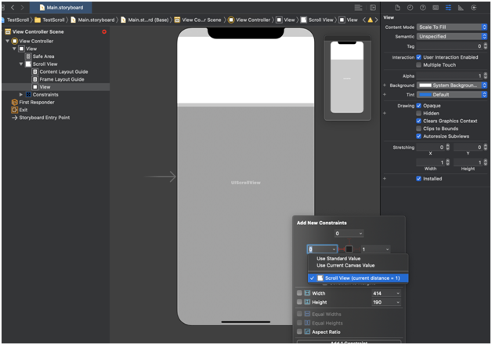Click the Tag stepper control

486,46
